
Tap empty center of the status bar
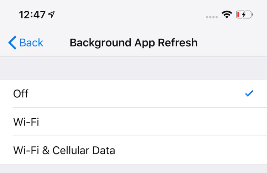point(133,15)
